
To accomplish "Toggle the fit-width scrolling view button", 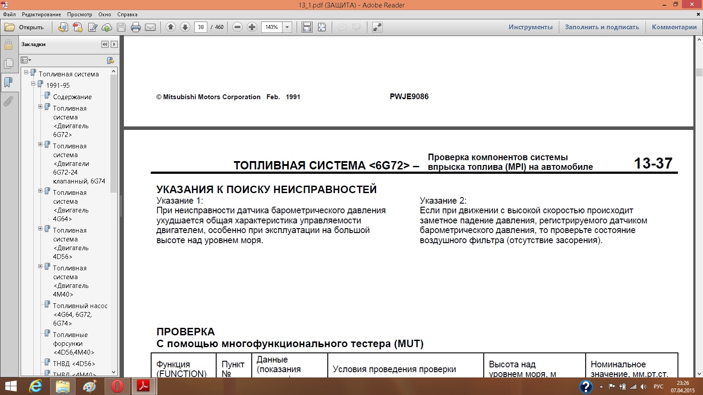I will point(307,27).
